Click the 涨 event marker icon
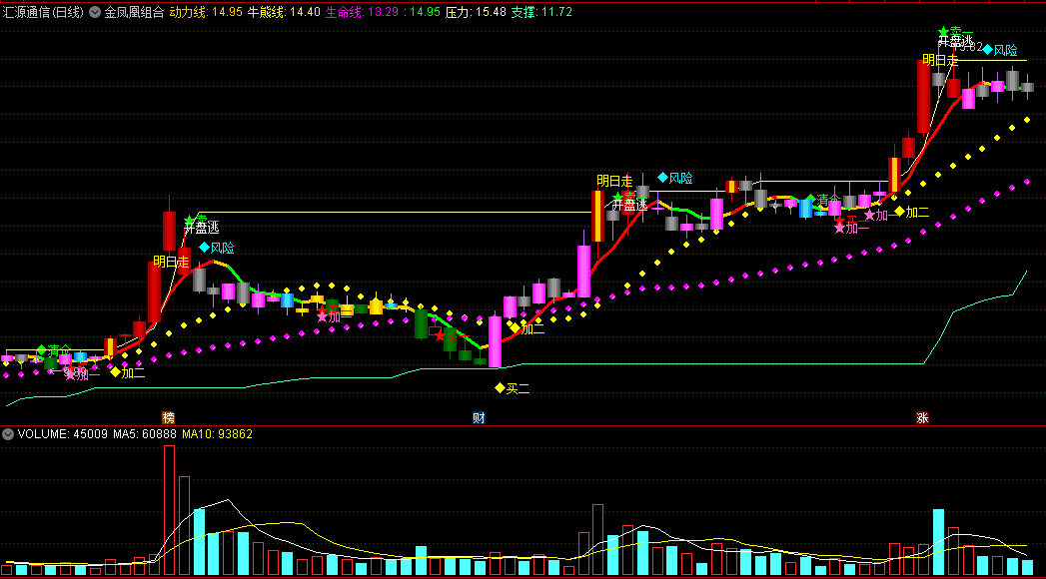The height and width of the screenshot is (579, 1046). tap(922, 417)
